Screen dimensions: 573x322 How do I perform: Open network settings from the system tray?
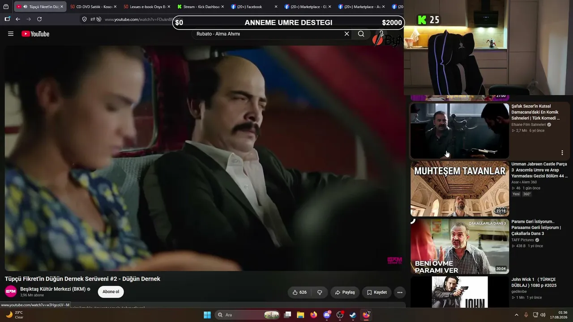pos(535,315)
